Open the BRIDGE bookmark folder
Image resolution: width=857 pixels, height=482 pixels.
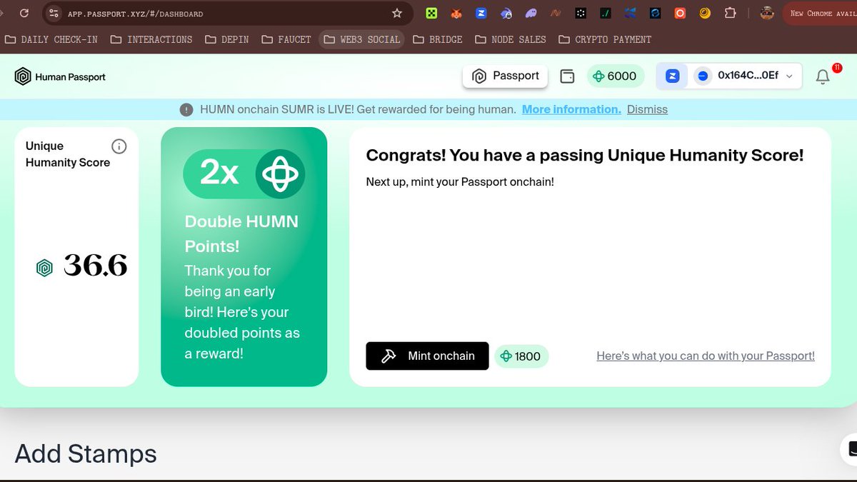[x=437, y=39]
